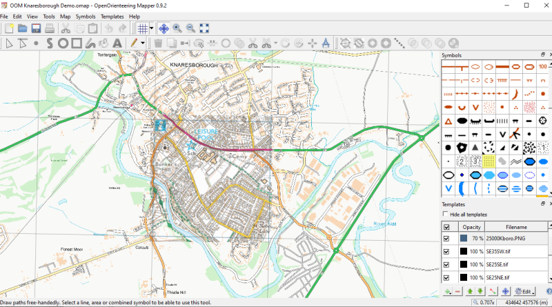Screen dimensions: 552x307
Task: Select the edit objects tool
Action: (9, 43)
